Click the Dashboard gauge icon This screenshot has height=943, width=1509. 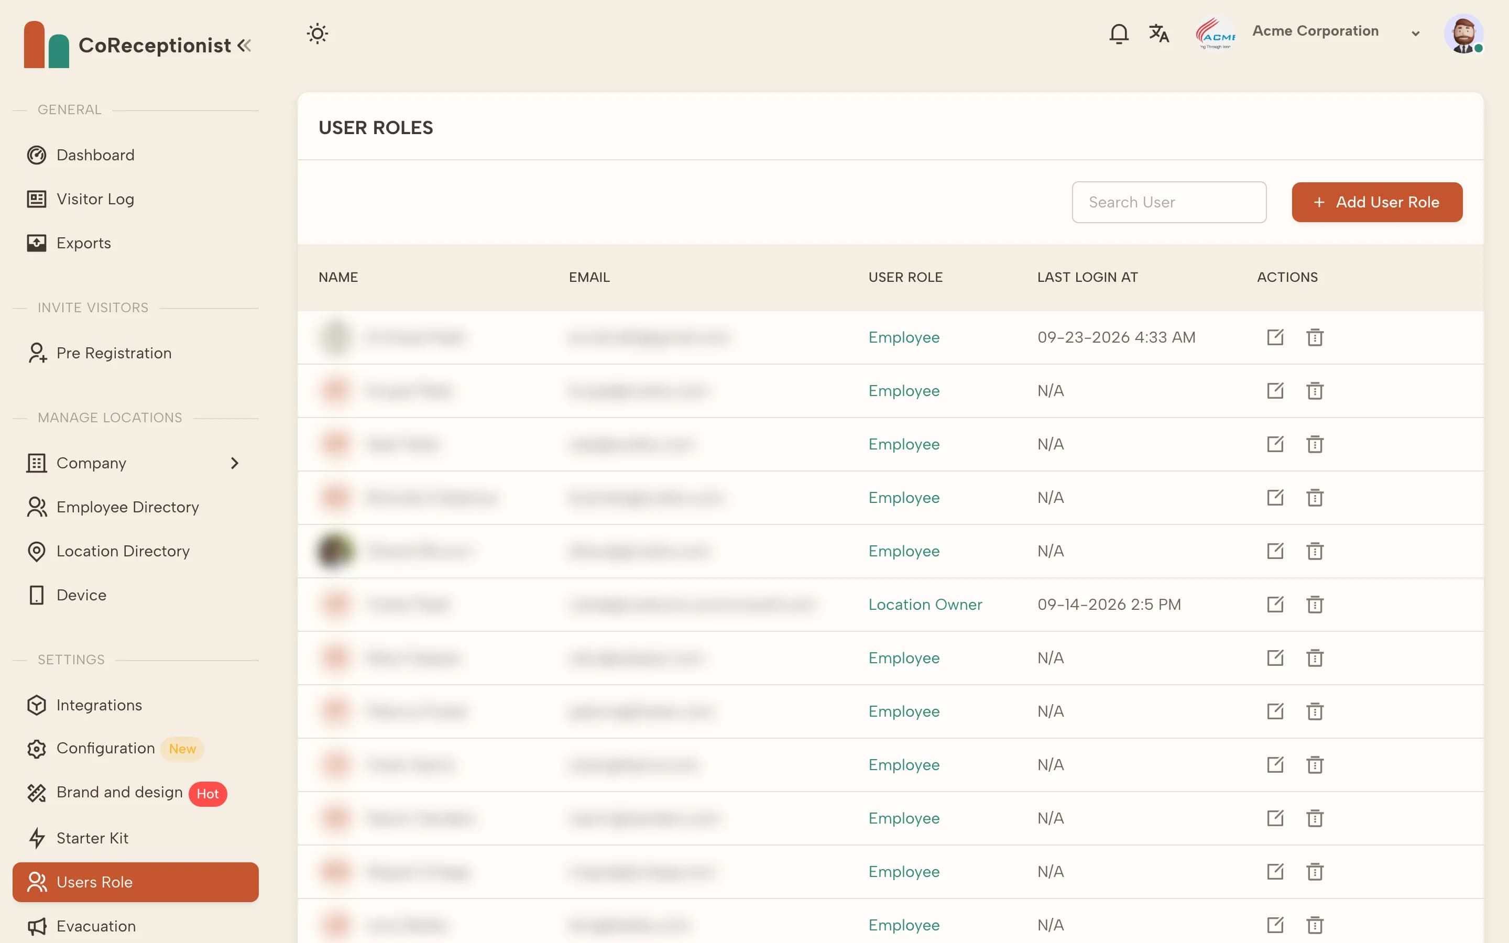tap(36, 155)
